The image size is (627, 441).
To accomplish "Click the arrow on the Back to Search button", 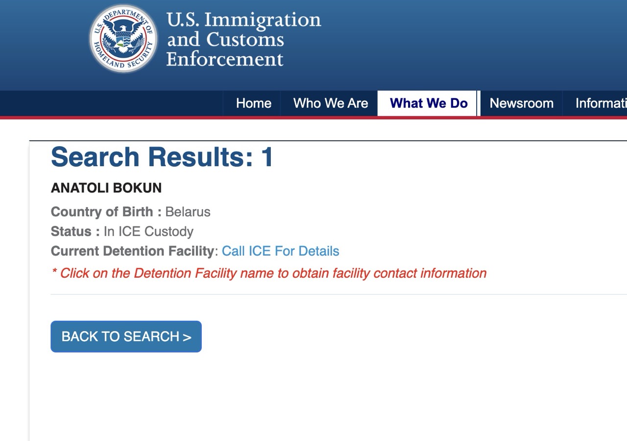I will coord(187,337).
